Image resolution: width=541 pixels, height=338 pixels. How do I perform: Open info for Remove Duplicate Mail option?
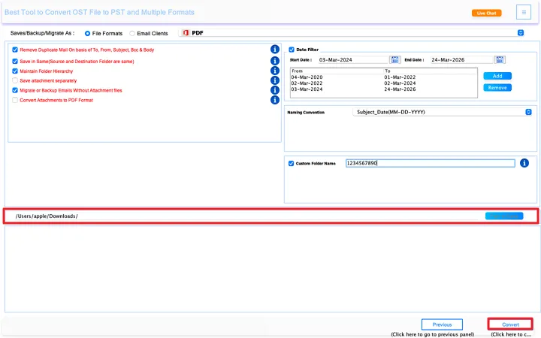275,50
